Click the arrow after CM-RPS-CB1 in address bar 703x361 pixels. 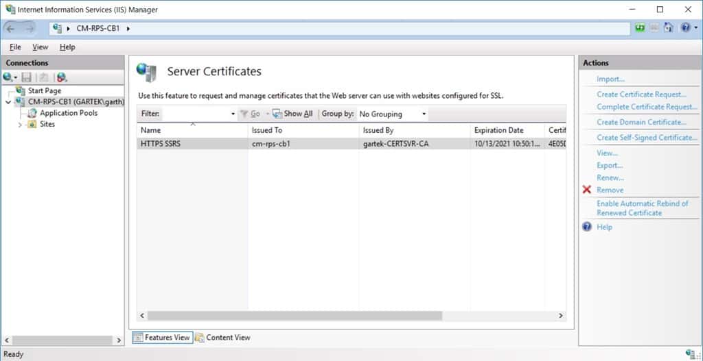click(x=128, y=29)
